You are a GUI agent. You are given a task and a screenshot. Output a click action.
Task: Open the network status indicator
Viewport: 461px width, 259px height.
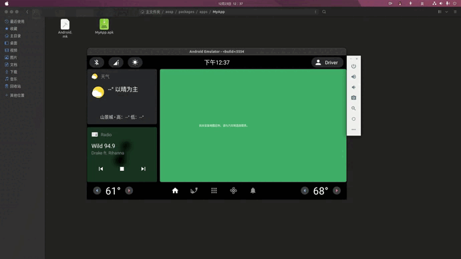coord(434,3)
